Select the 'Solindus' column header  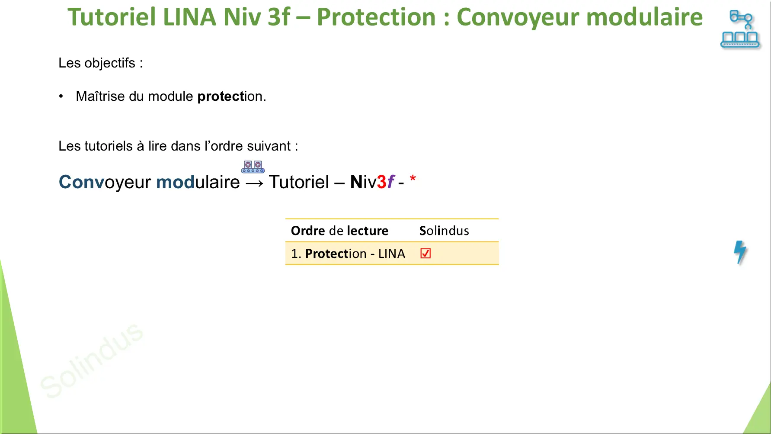tap(444, 231)
